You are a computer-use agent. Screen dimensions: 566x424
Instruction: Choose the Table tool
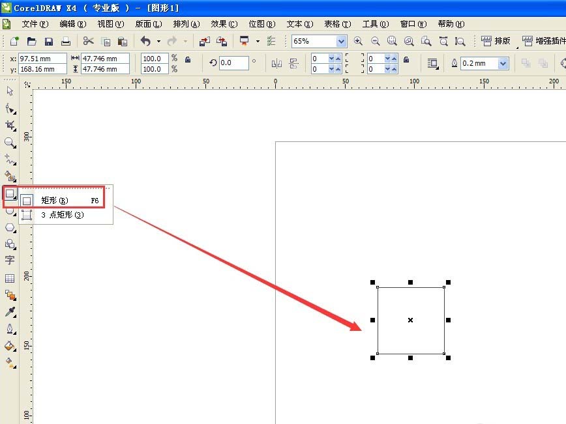(x=9, y=277)
